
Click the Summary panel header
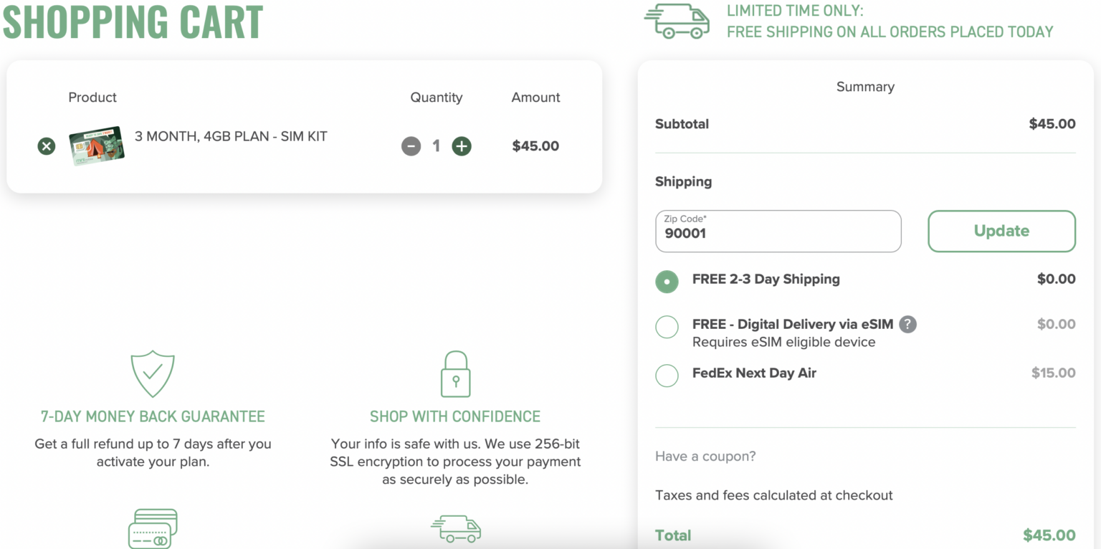[x=864, y=87]
